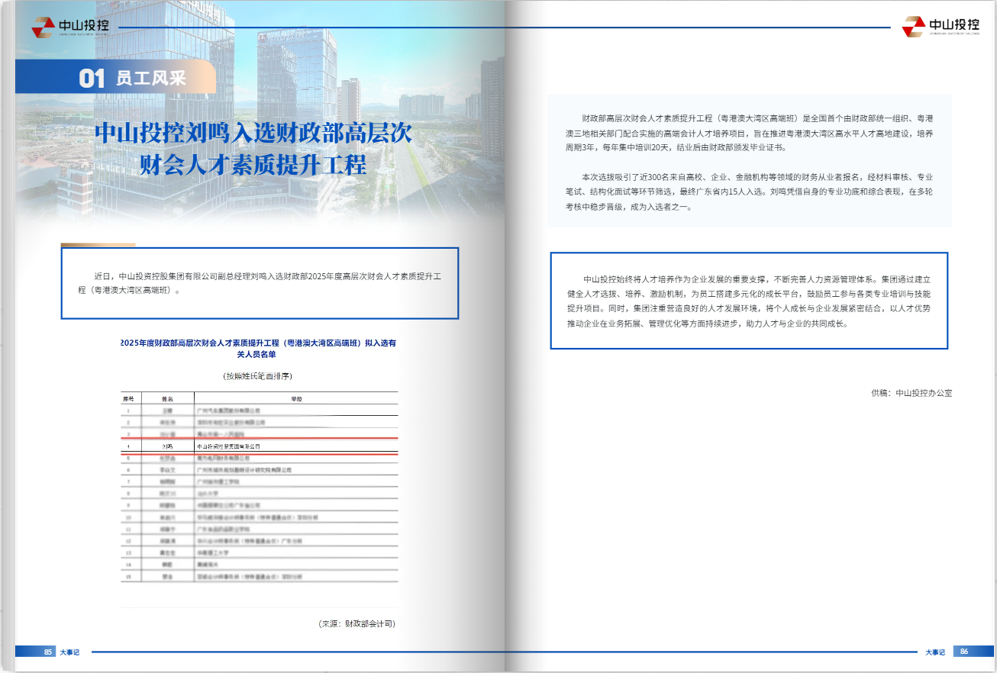Click the paragraph starting '财政部高层次财会人才素质提升工程'
This screenshot has height=673, width=997.
(749, 133)
